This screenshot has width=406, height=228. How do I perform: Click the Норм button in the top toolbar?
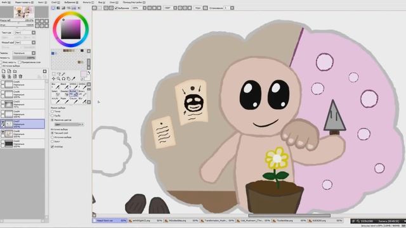pos(198,8)
